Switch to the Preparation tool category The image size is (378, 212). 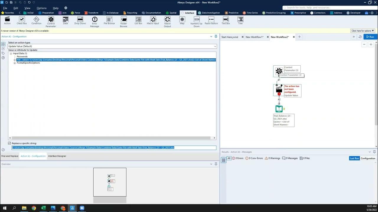(x=46, y=13)
